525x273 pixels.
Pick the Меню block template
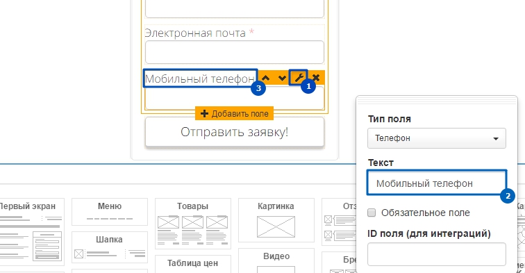[x=110, y=212]
